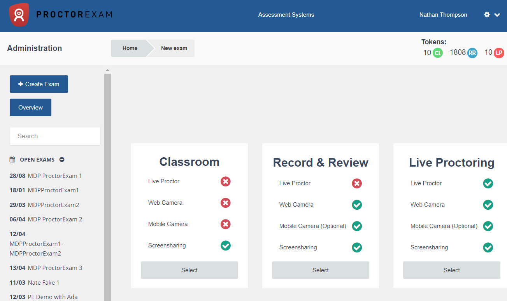Click Live Proctoring Screensharing check icon
Image resolution: width=507 pixels, height=301 pixels.
pos(488,247)
